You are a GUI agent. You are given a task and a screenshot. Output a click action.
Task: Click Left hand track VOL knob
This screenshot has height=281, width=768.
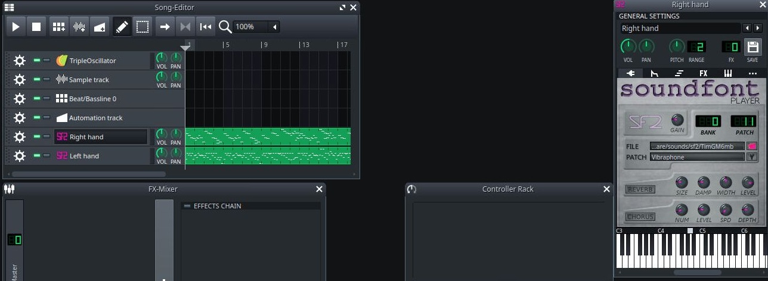(x=162, y=154)
